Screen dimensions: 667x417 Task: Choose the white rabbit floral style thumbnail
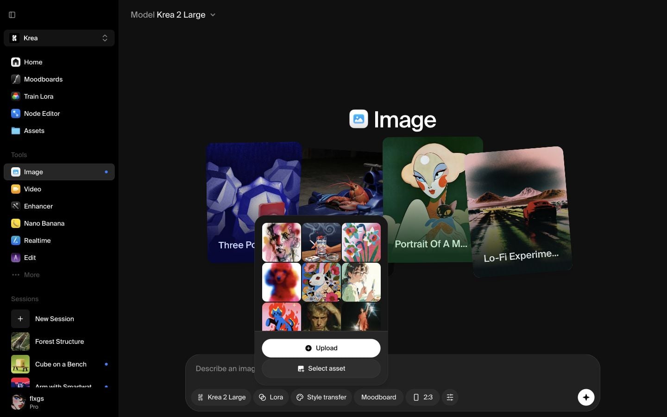pyautogui.click(x=321, y=282)
